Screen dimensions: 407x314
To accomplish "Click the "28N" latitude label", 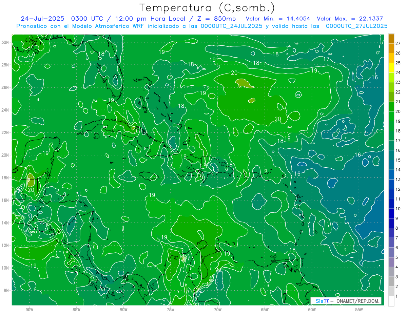I will 6,65.
